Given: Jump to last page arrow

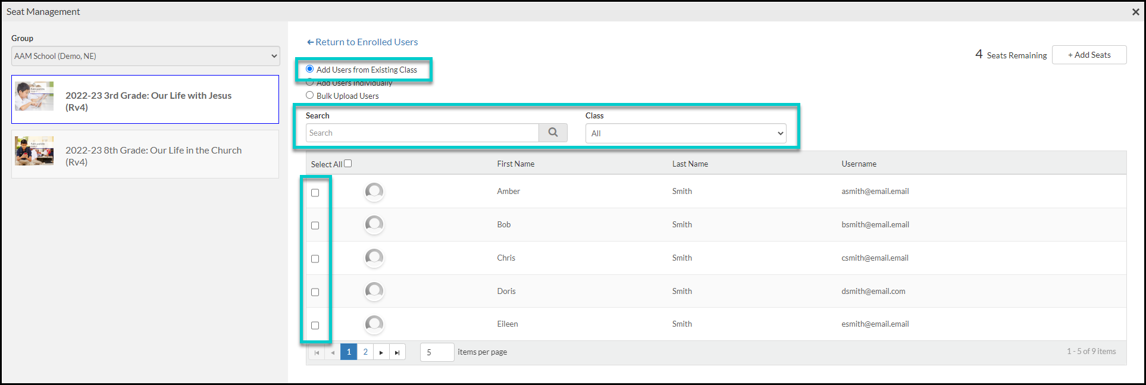Looking at the screenshot, I should tap(397, 352).
